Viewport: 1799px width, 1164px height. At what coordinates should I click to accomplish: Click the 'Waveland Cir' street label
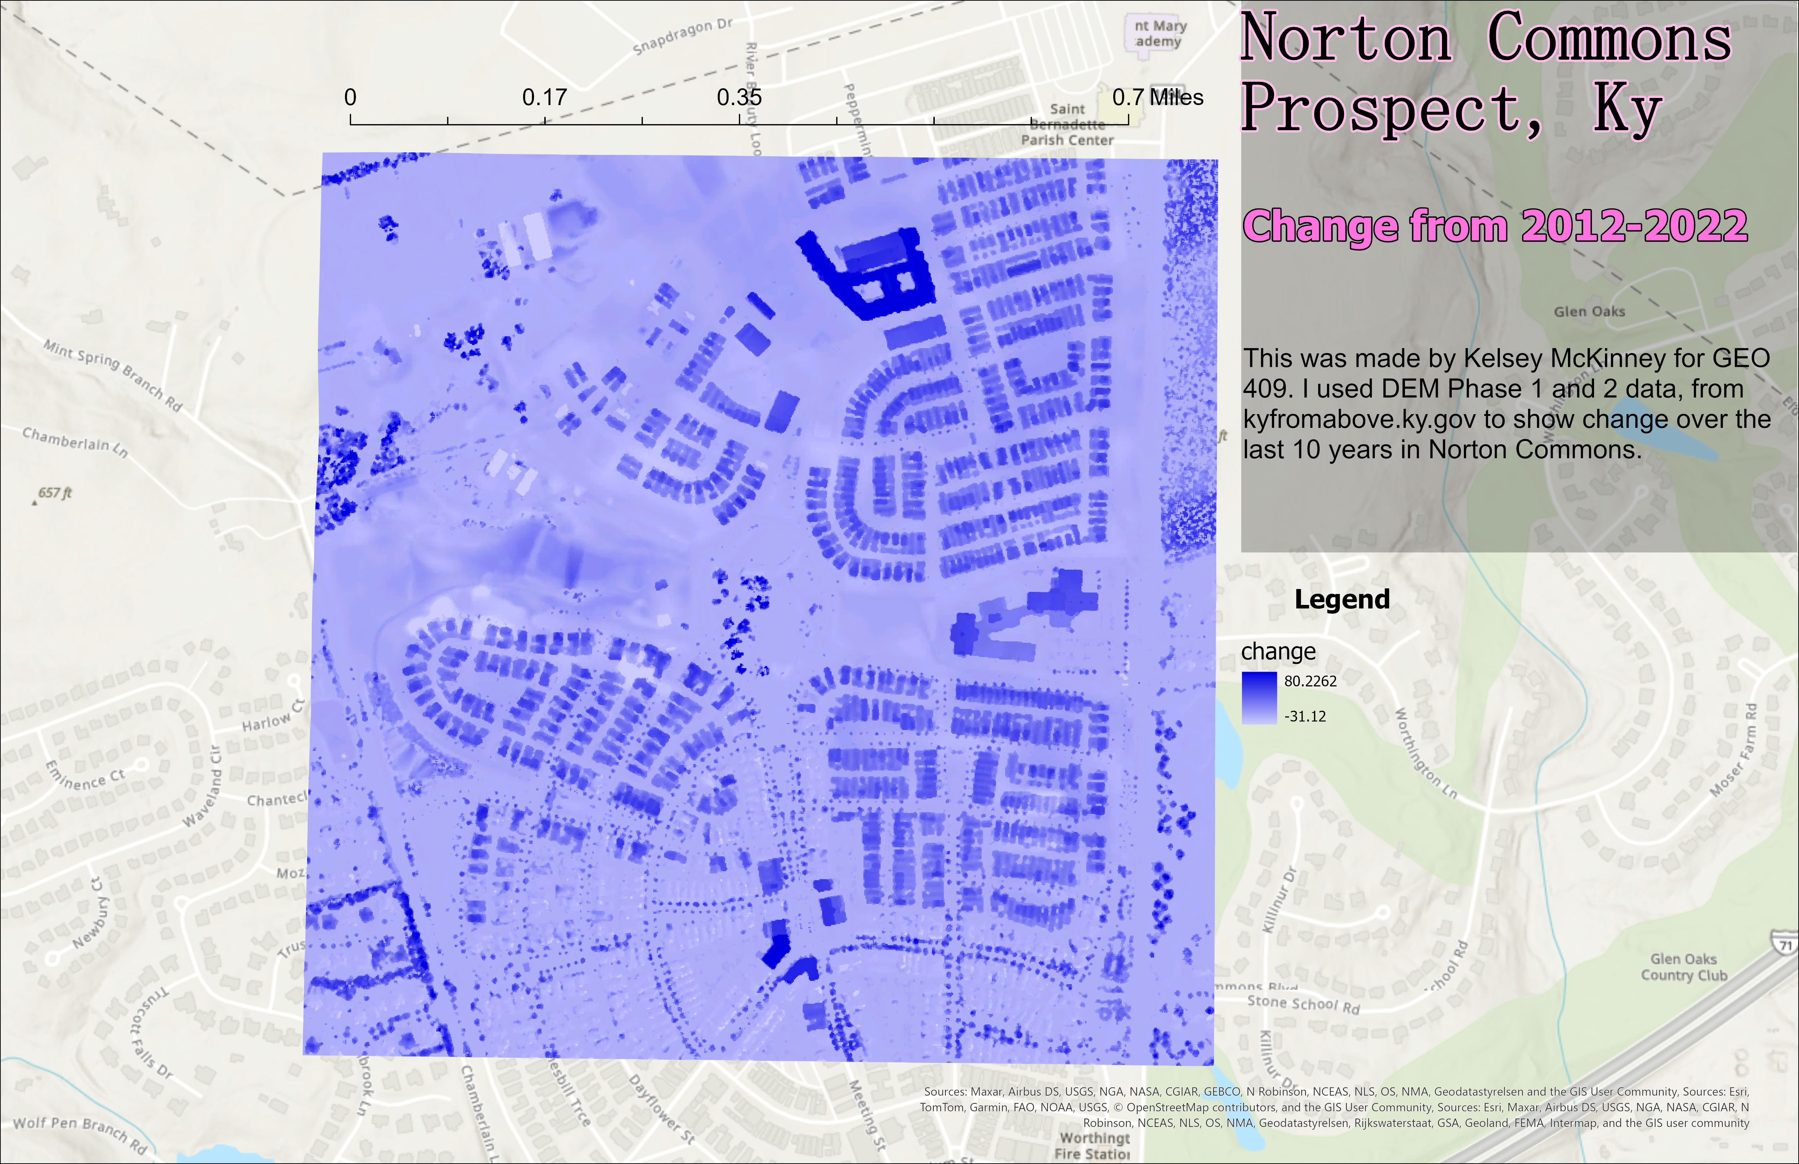point(202,787)
